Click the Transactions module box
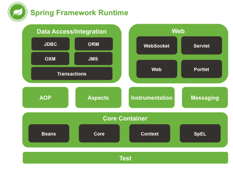The width and height of the screenshot is (233, 169). (x=72, y=74)
